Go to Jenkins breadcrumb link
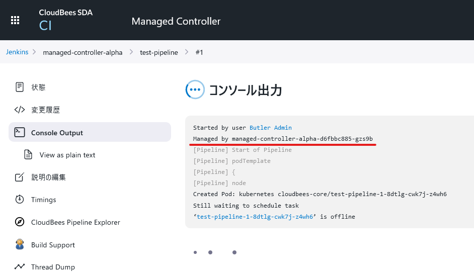The height and width of the screenshot is (272, 474). [x=17, y=52]
